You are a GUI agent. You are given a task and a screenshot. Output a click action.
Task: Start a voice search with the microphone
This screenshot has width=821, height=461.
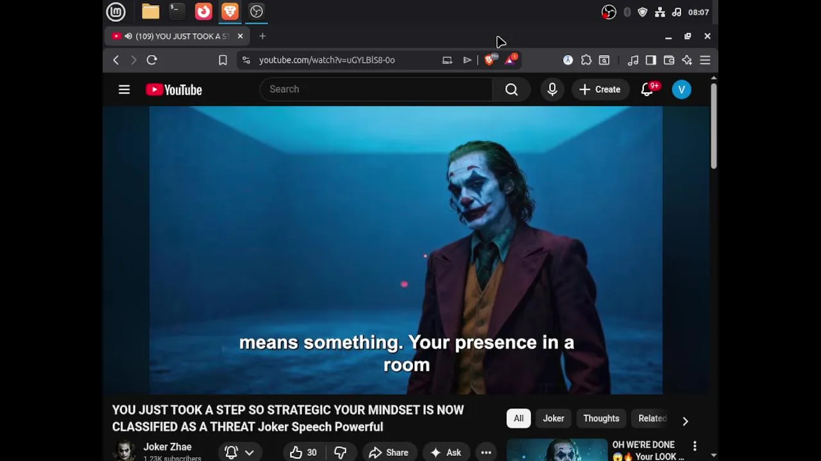click(552, 90)
